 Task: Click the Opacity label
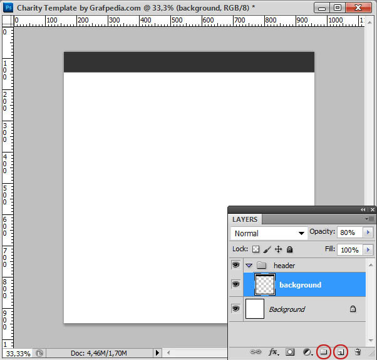click(322, 232)
